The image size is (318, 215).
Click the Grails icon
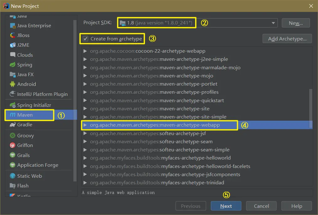pyautogui.click(x=13, y=155)
